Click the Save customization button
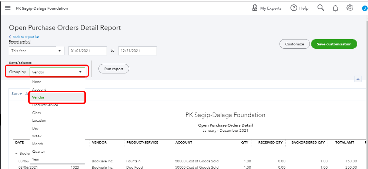This screenshot has height=169, width=368. tap(334, 44)
